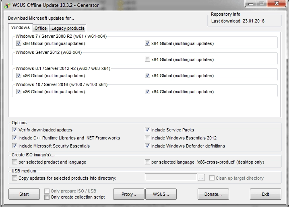Click the Exit button
This screenshot has height=207, width=289.
266,194
